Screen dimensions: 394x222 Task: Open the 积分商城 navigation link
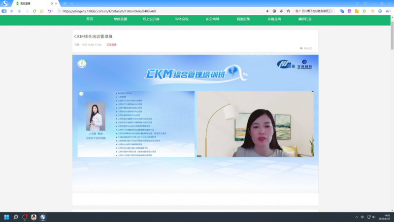(x=212, y=19)
